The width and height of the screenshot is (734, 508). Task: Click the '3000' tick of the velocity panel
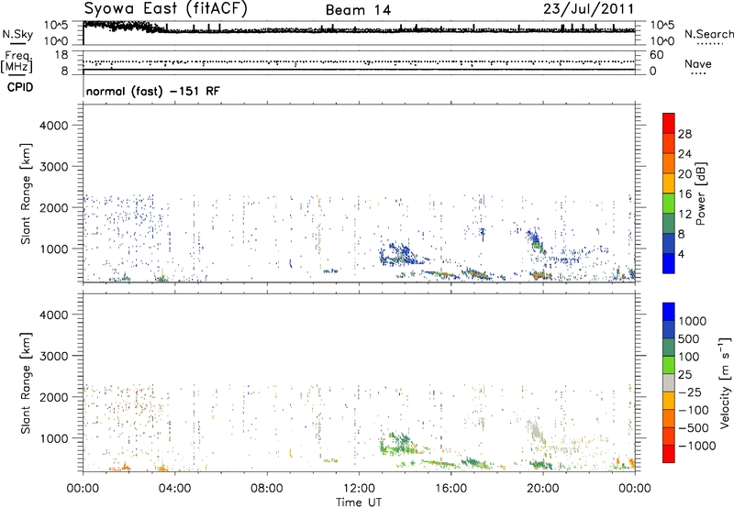click(x=54, y=356)
